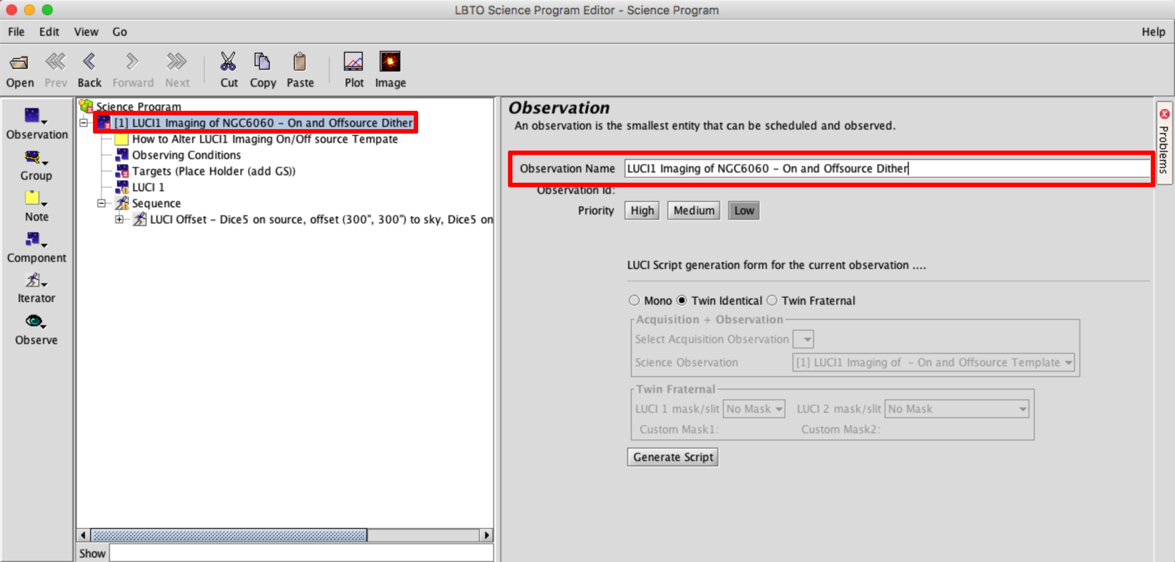Image resolution: width=1175 pixels, height=562 pixels.
Task: Select the Sequence node in tree
Action: click(156, 203)
